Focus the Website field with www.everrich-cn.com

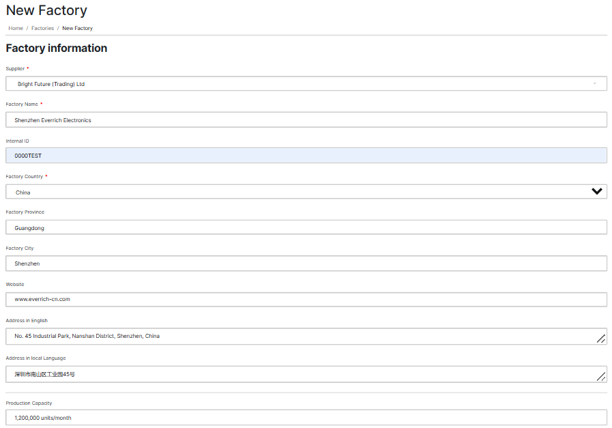pyautogui.click(x=306, y=299)
